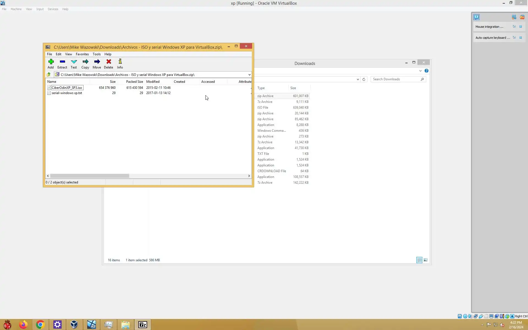This screenshot has height=330, width=528.
Task: Expand the Explorer address bar history dropdown
Action: [x=358, y=79]
